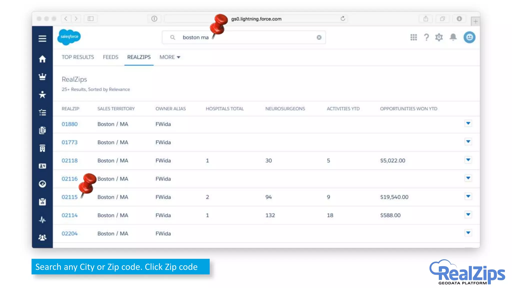The height and width of the screenshot is (288, 512).
Task: Open the accounts building sidebar icon
Action: click(42, 148)
